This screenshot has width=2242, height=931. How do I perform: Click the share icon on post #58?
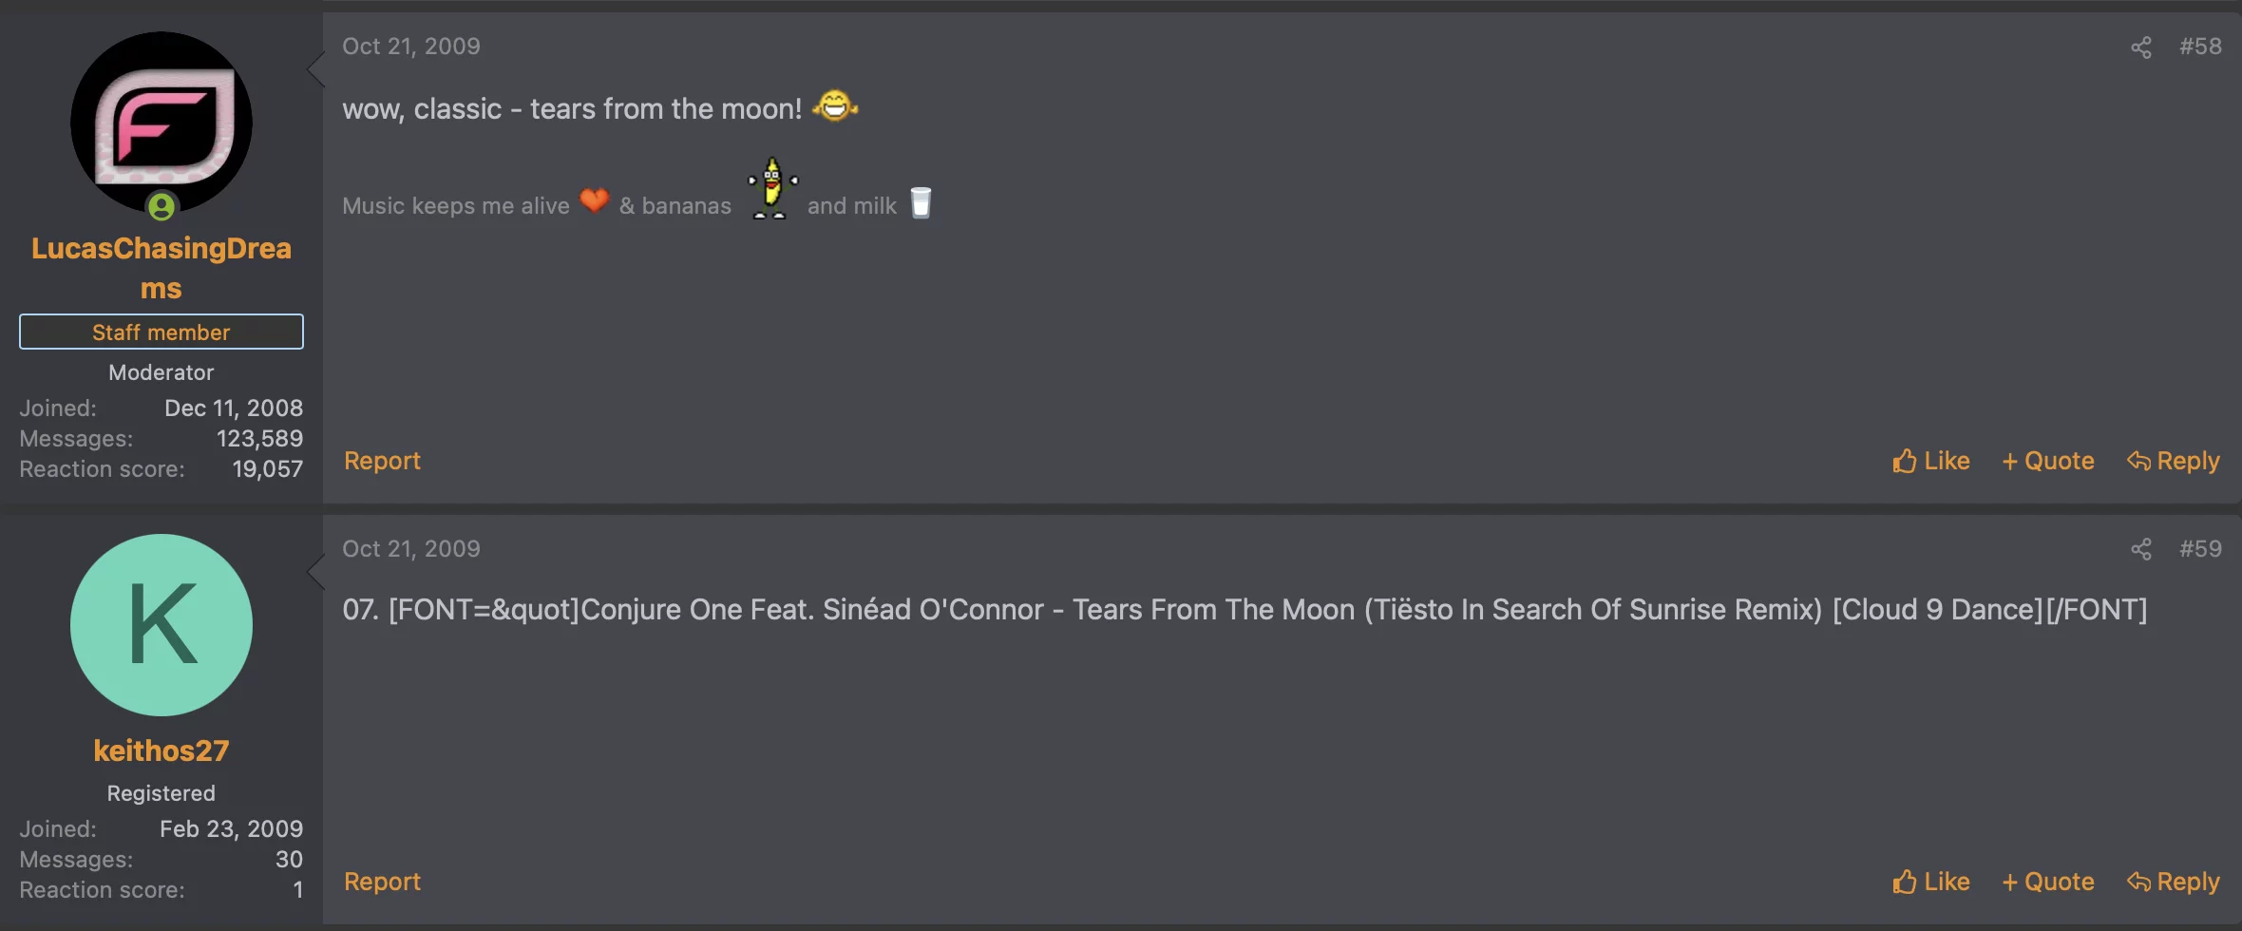pyautogui.click(x=2140, y=47)
